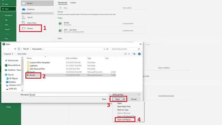Click Browse in the Open locations list
Image resolution: width=222 pixels, height=125 pixels.
pos(30,28)
